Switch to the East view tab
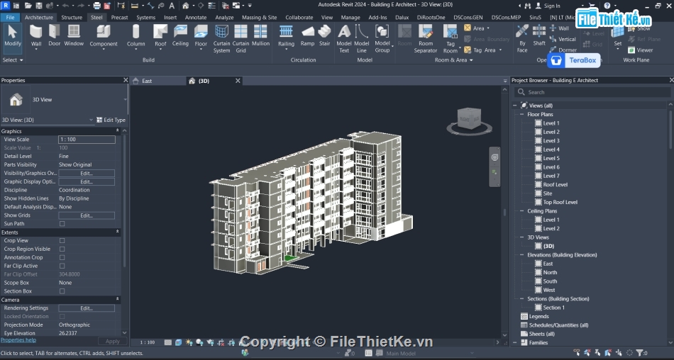This screenshot has height=360, width=674. click(x=147, y=81)
